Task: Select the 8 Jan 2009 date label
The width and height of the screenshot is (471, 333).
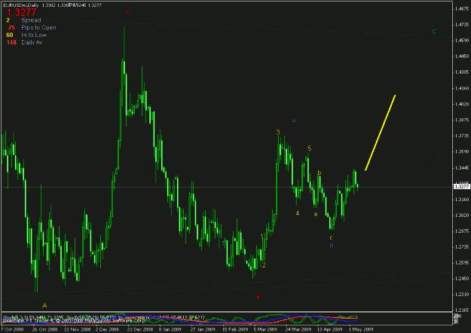Action: point(170,329)
